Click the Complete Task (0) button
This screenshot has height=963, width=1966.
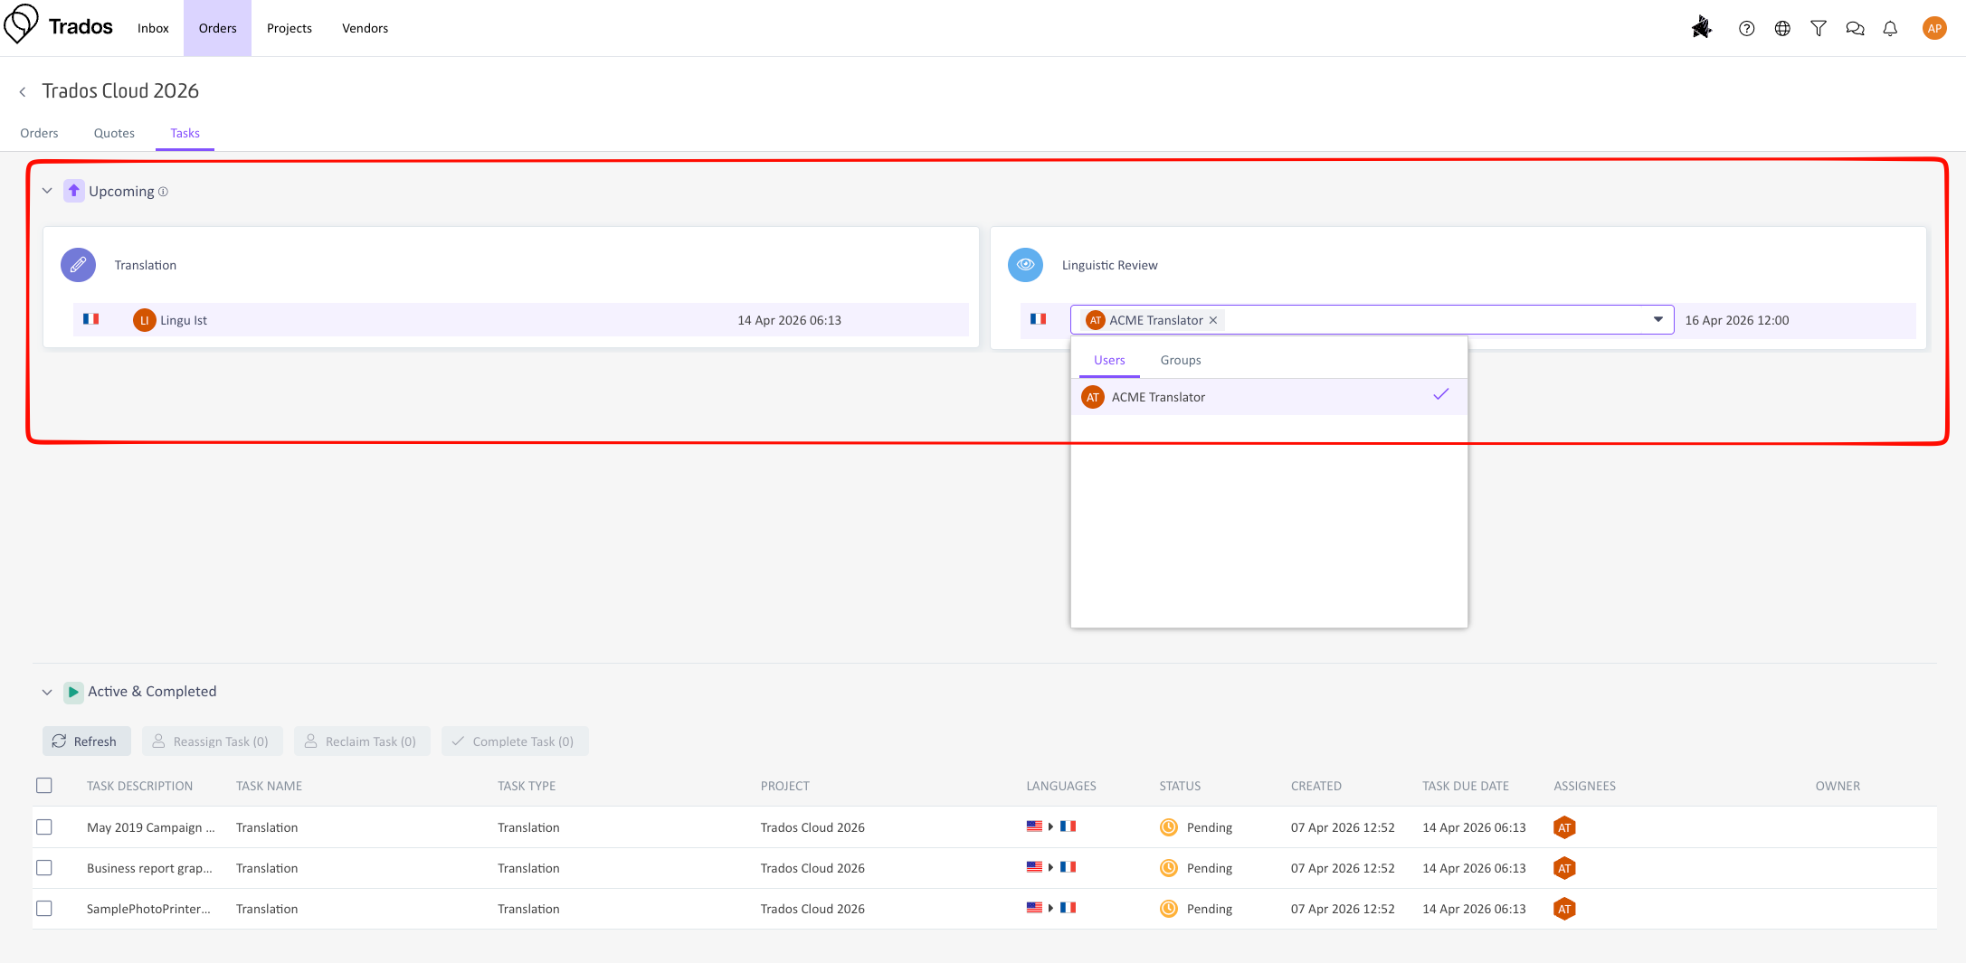click(x=515, y=741)
